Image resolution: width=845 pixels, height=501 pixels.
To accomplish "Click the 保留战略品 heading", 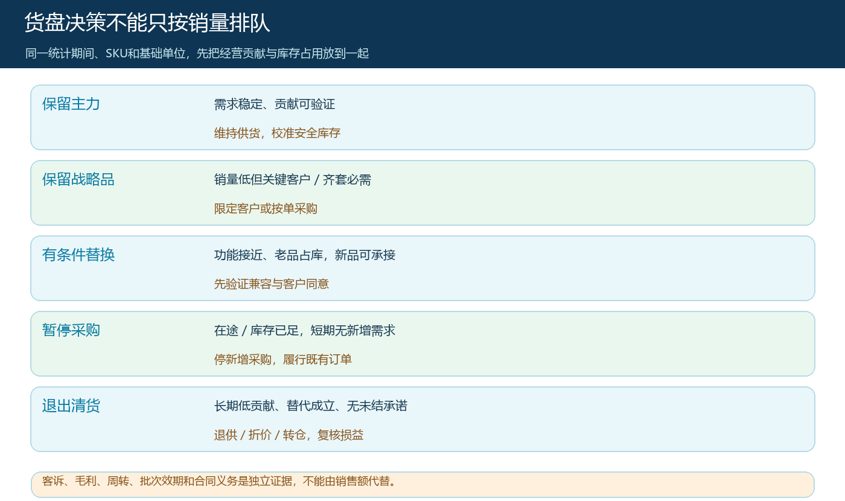I will point(78,179).
